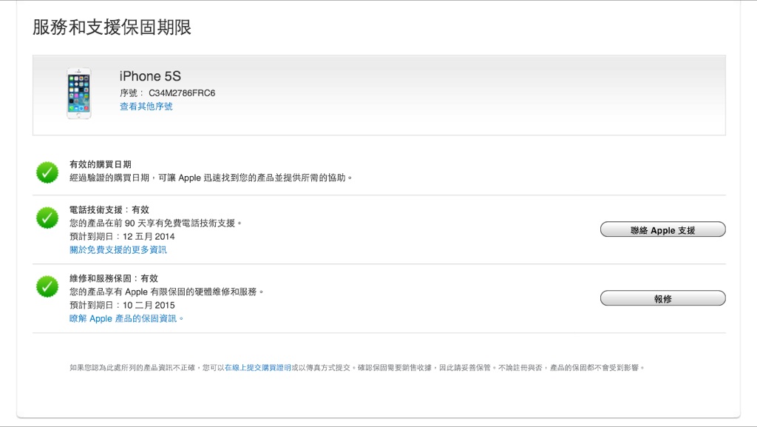Click the 電話技術支援：有效 status text

109,209
